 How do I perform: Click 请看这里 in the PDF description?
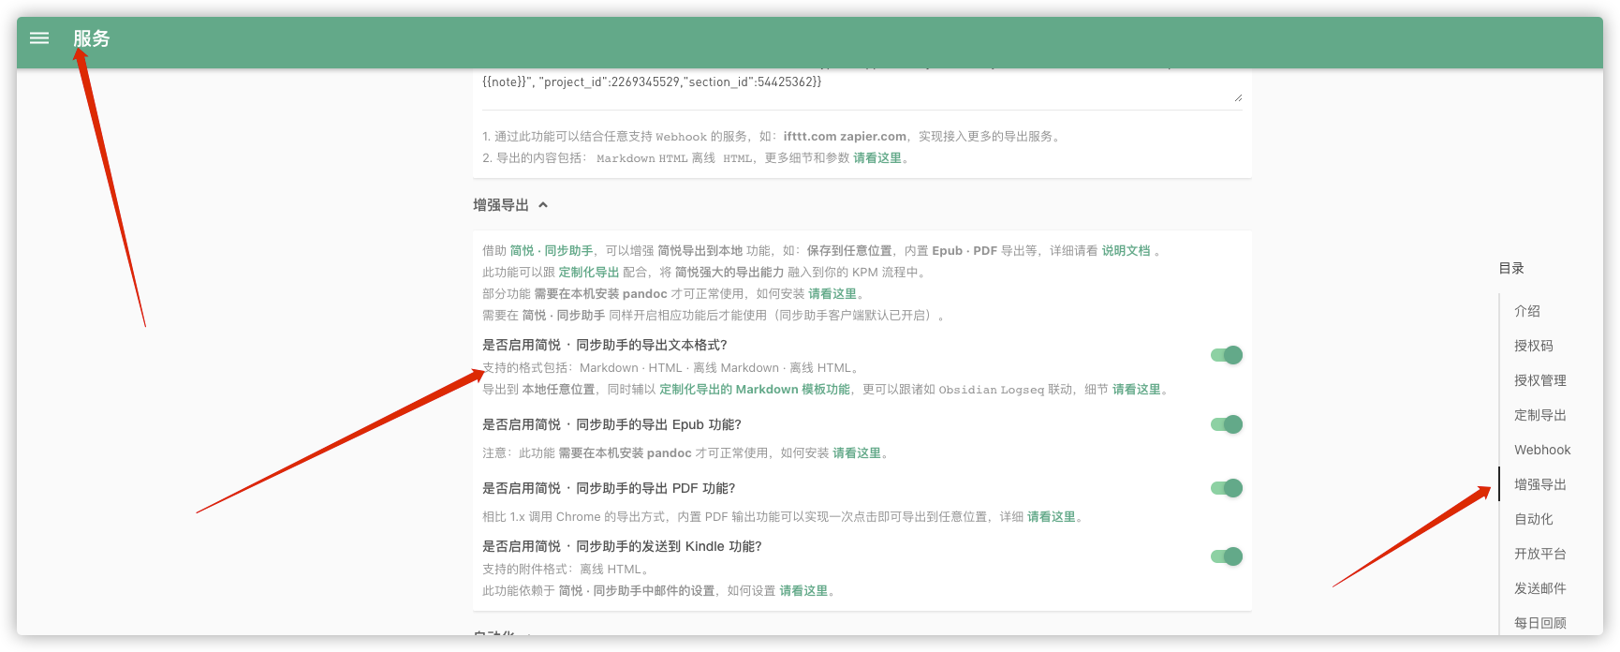[1052, 516]
